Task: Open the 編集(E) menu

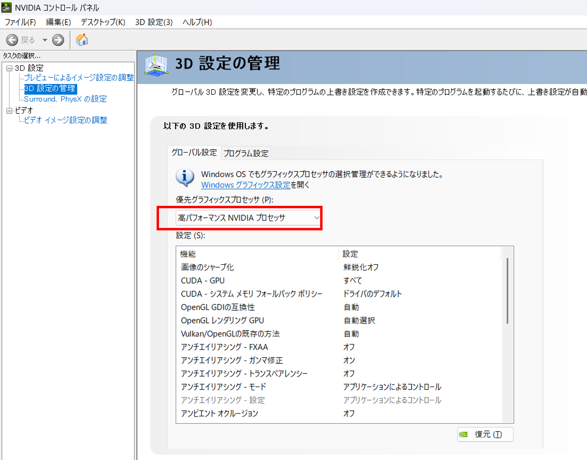Action: pos(58,22)
